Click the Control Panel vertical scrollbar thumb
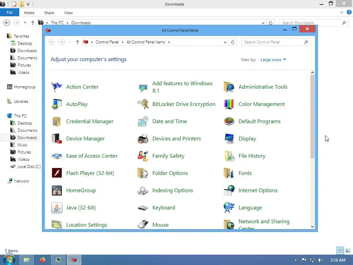Viewport: 353px width, 265px height. (312, 117)
